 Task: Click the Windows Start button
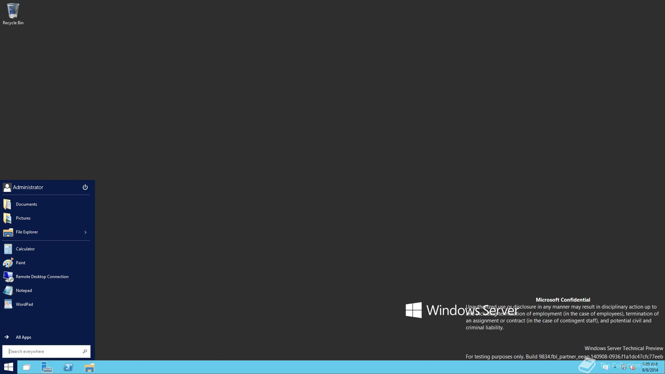point(8,367)
